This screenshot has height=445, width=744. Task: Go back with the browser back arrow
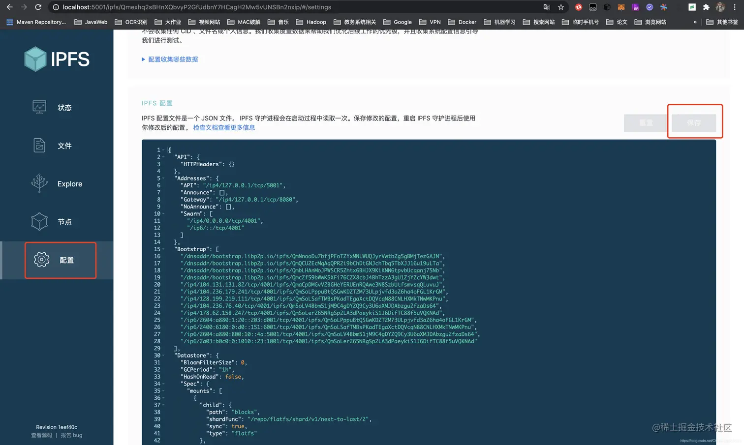point(10,7)
